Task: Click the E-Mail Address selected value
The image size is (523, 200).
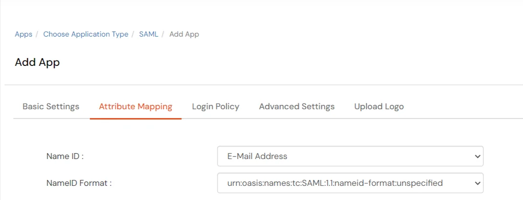Action: 257,157
